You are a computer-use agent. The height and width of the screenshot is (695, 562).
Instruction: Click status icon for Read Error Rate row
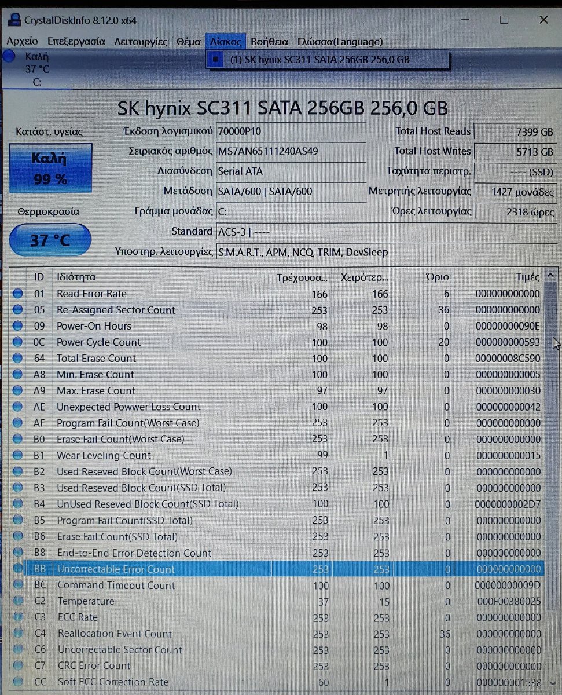[x=18, y=294]
